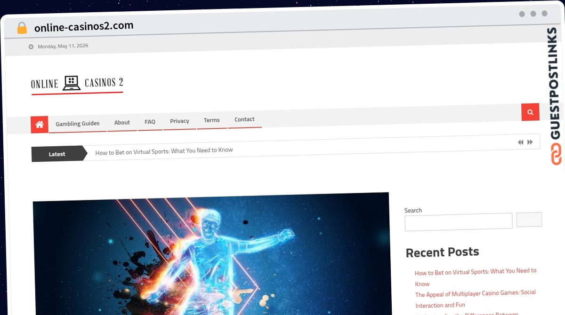This screenshot has width=565, height=315.
Task: Open the Gambling Guides menu item
Action: (78, 124)
